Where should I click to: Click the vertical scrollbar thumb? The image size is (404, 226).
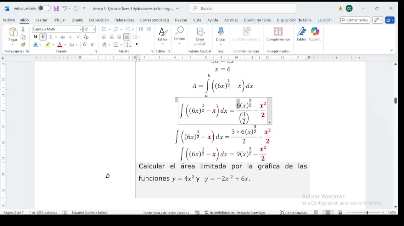click(396, 100)
